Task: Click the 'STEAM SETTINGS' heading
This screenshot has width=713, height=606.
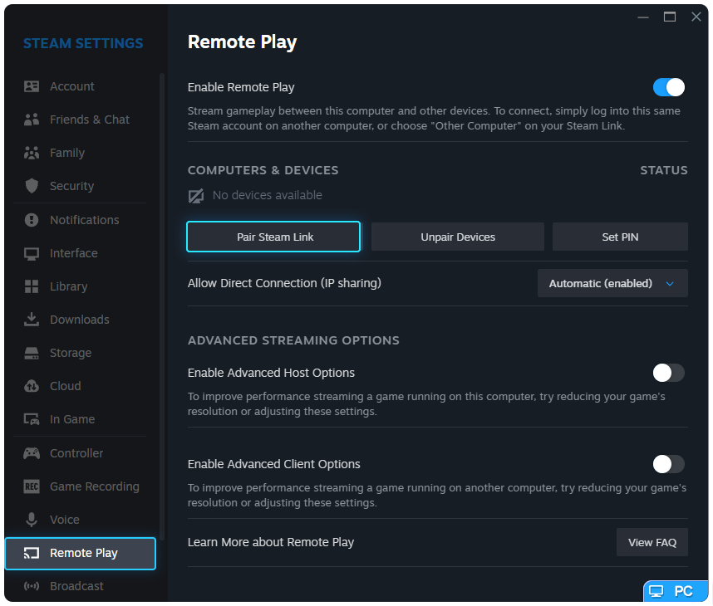Action: pos(83,43)
